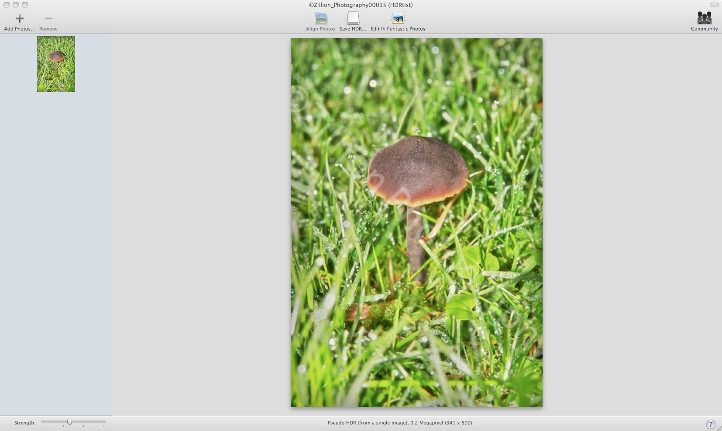Viewport: 722px width, 431px height.
Task: Click the zoom window button
Action: click(25, 5)
